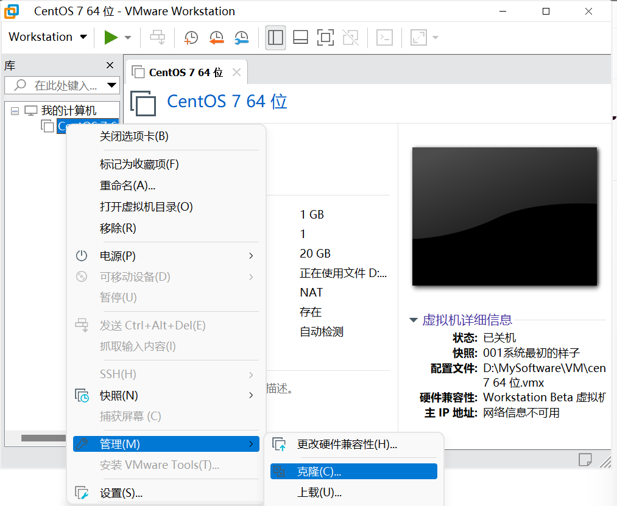Take a snapshot with the clock-plus icon
The height and width of the screenshot is (506, 617).
click(191, 38)
